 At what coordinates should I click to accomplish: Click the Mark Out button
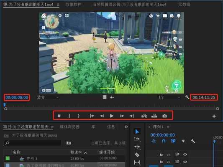pos(79,116)
